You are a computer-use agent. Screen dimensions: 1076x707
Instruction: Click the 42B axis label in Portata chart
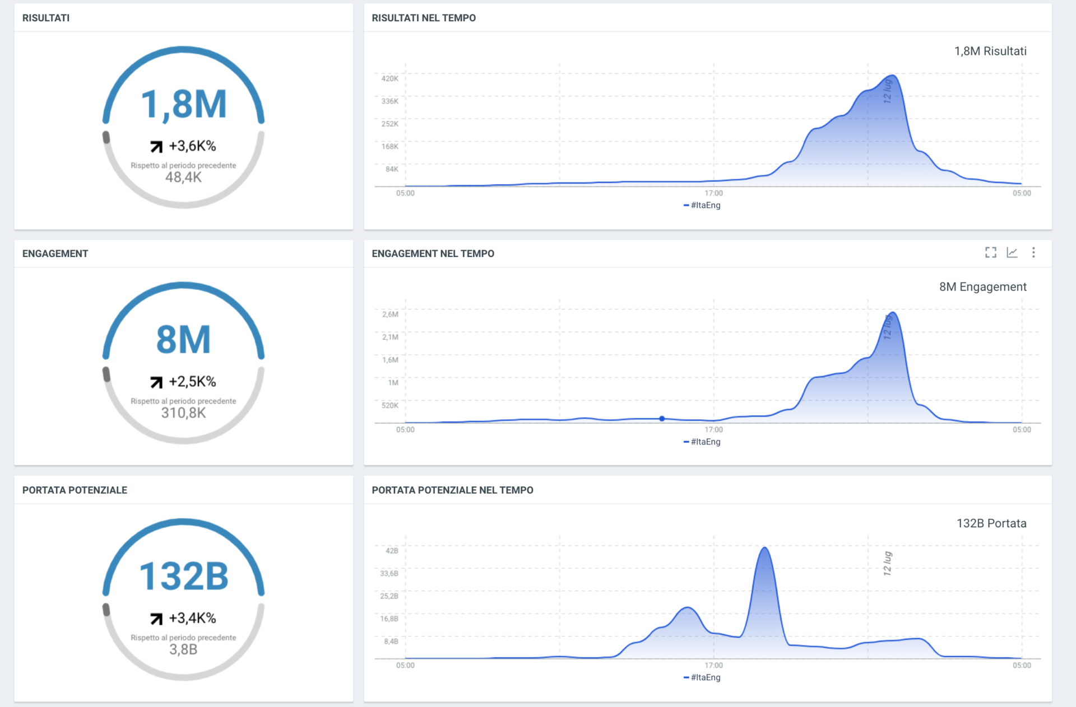point(392,551)
